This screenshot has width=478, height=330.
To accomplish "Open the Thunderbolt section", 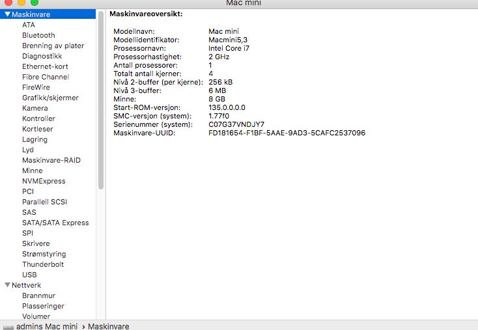I will point(43,264).
